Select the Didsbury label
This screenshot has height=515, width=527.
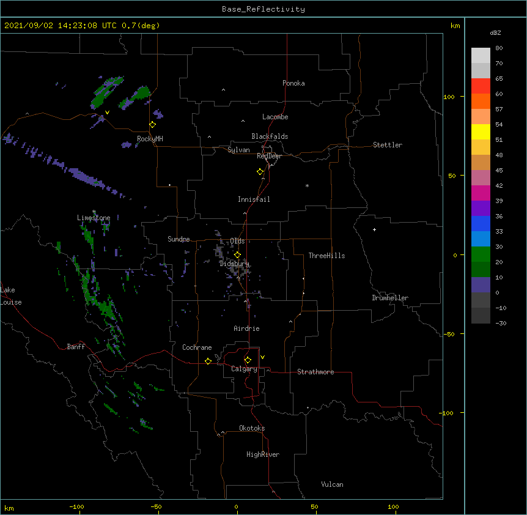pyautogui.click(x=235, y=264)
